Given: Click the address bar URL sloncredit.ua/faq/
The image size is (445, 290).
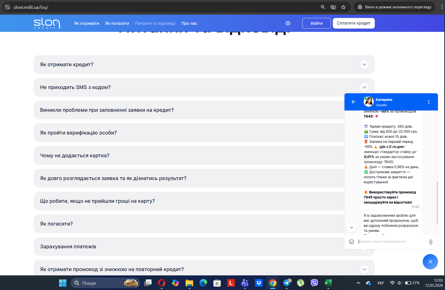Looking at the screenshot, I should (31, 7).
